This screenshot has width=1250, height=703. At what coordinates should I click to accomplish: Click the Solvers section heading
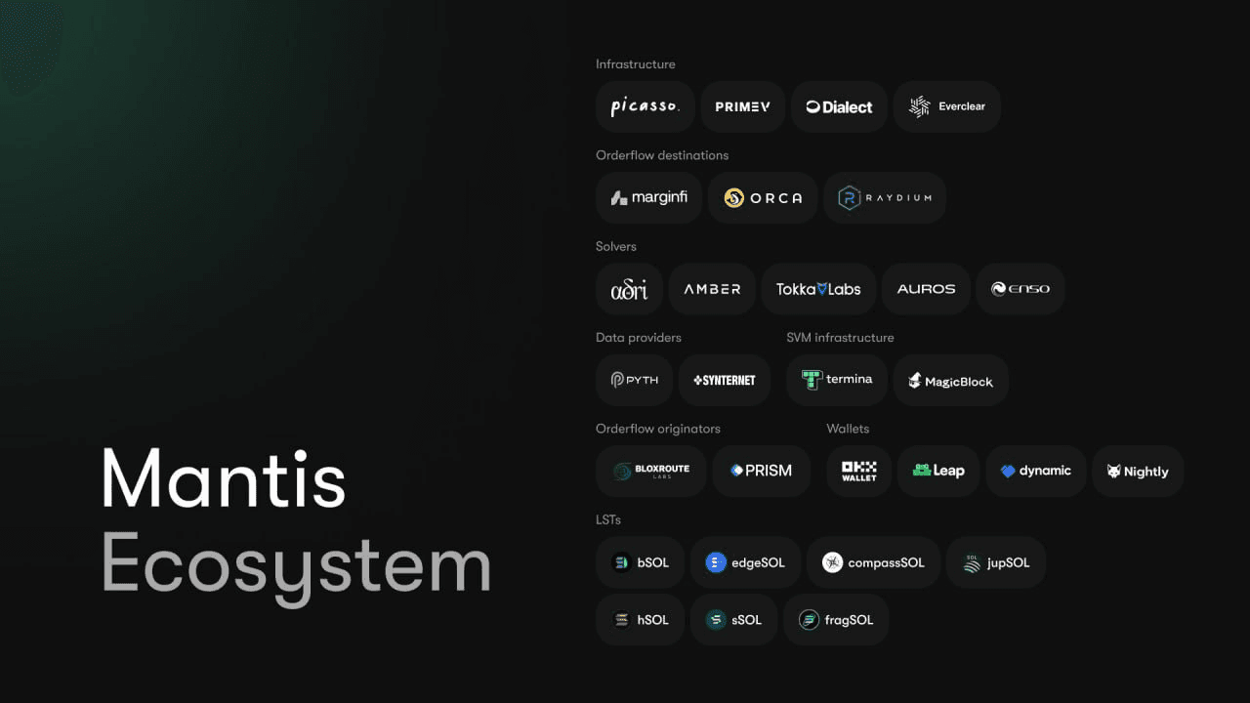coord(616,246)
